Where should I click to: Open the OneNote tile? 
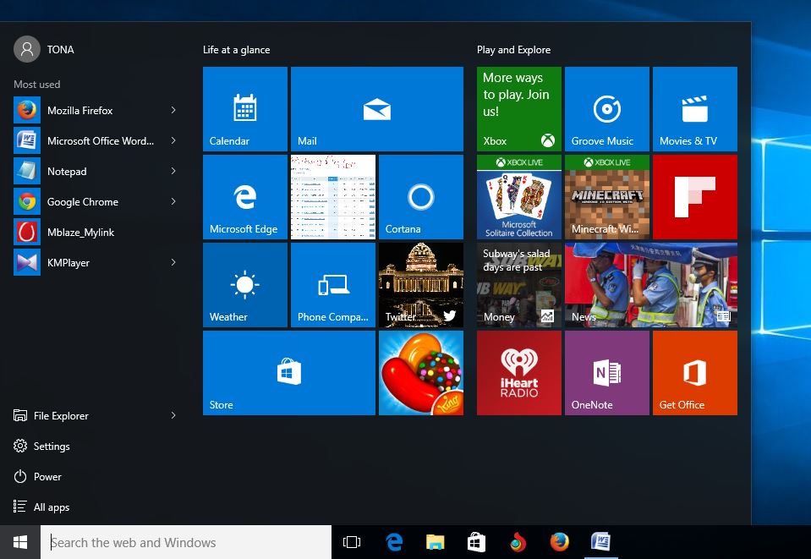point(607,373)
